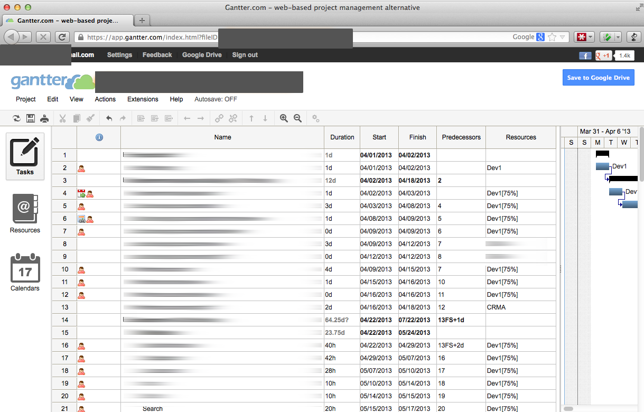Select the 64.25d? duration cell
Screen dimensions: 644x412
(342, 320)
